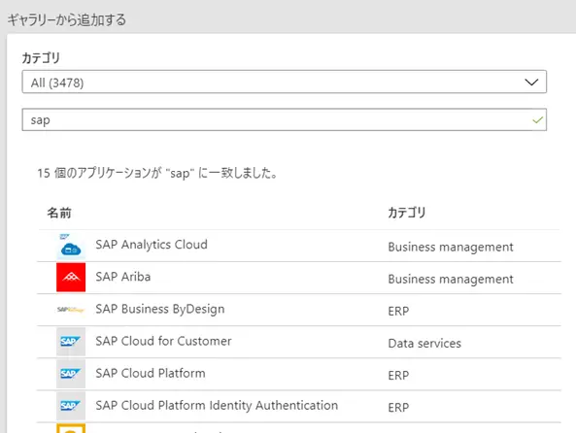Click into the sap search field
576x433 pixels.
click(284, 119)
